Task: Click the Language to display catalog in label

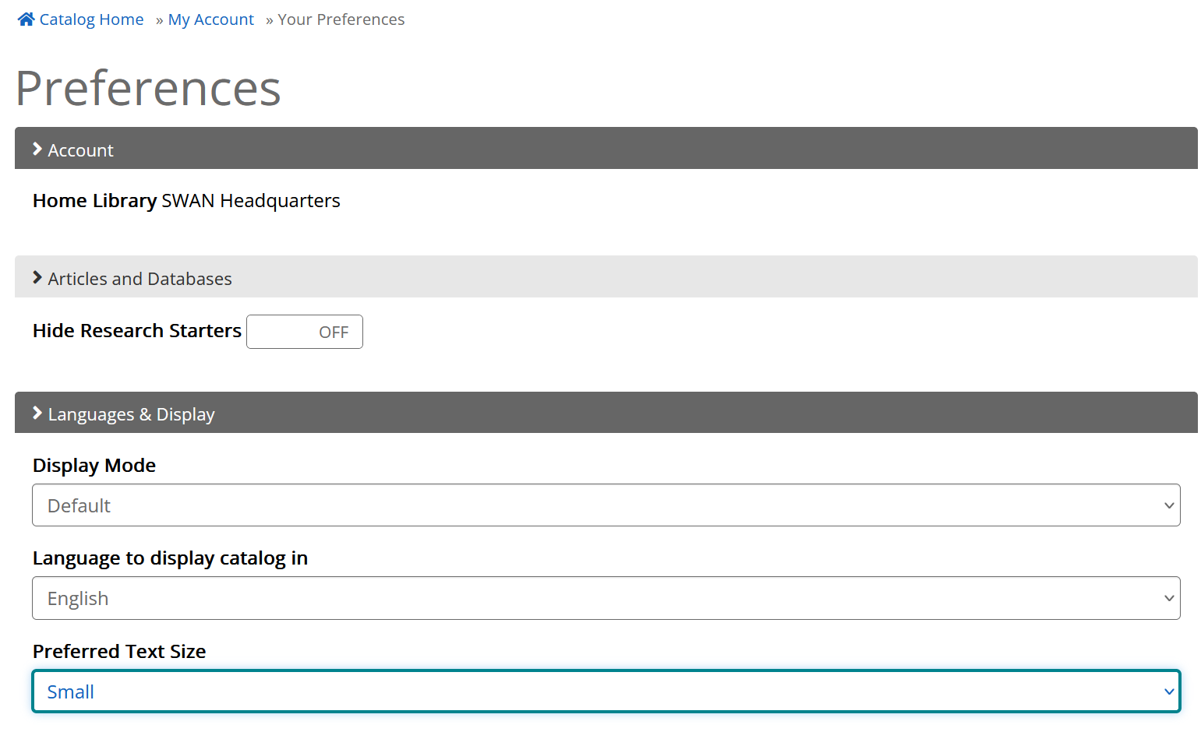Action: [x=170, y=558]
